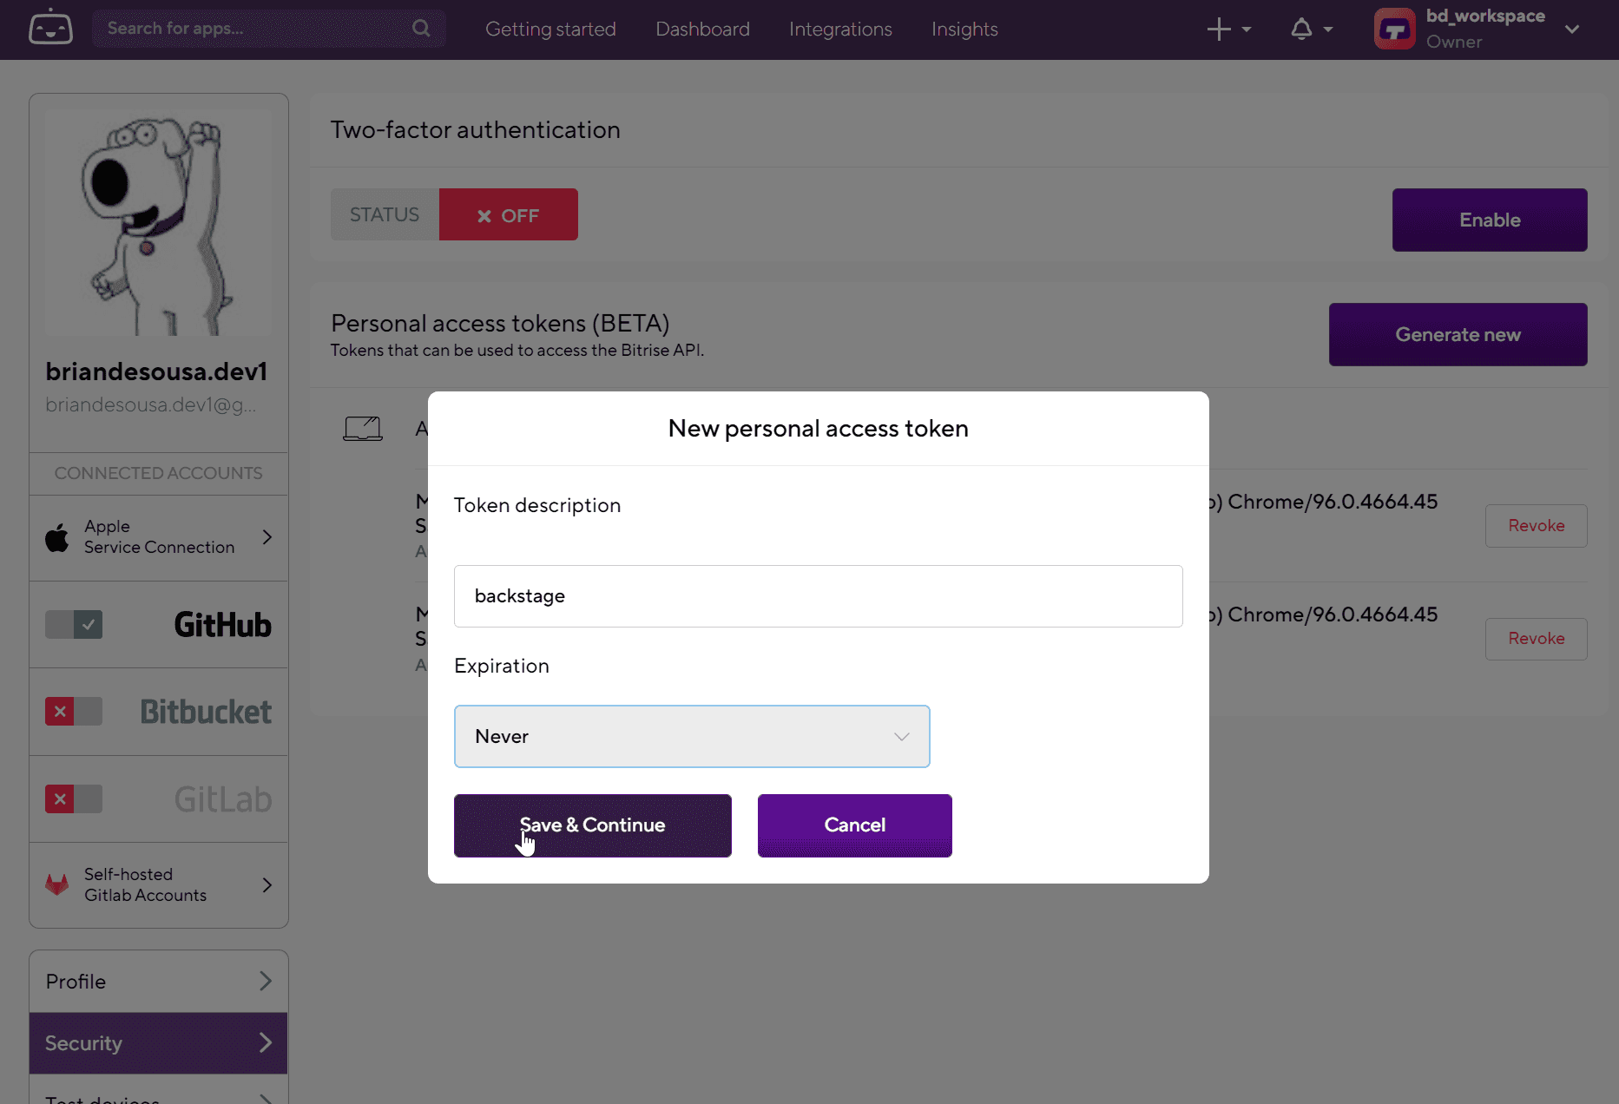Toggle the GitHub connection switch
This screenshot has height=1104, width=1619.
[x=74, y=624]
